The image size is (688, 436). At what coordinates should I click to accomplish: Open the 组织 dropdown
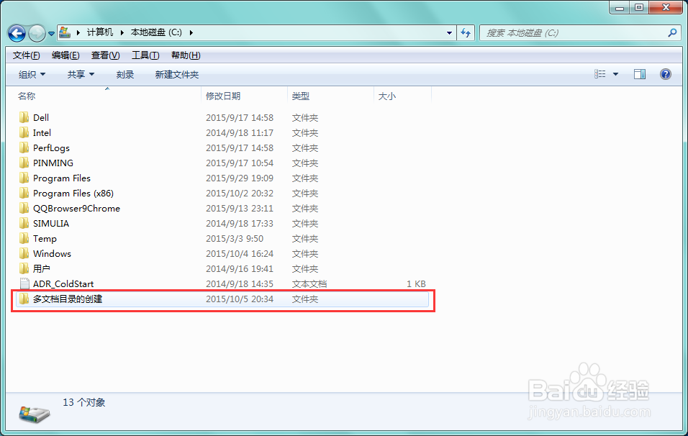(32, 75)
